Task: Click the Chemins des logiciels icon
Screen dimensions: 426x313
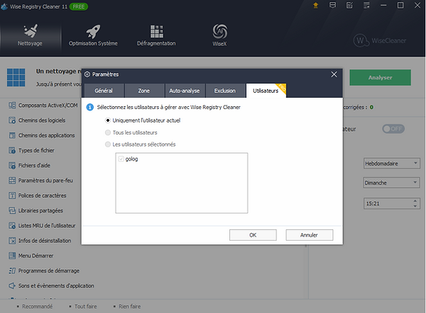Action: 12,120
